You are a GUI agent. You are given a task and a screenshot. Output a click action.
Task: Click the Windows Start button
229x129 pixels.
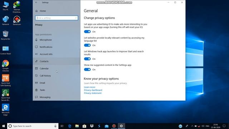pos(4,126)
